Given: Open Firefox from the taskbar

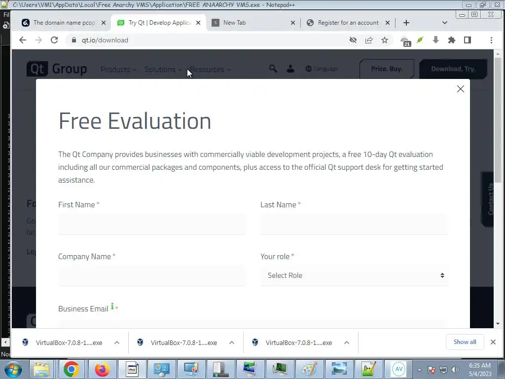Looking at the screenshot, I should pos(102,369).
